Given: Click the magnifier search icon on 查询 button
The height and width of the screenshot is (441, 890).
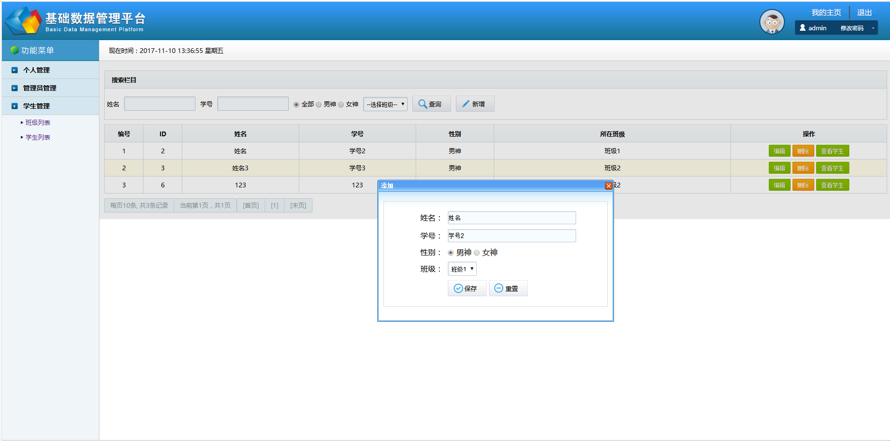Looking at the screenshot, I should [422, 104].
